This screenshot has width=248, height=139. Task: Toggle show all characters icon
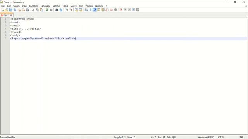coord(90,10)
